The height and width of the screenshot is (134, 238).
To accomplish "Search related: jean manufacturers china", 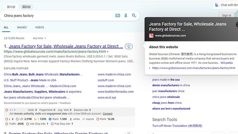I will 168,91.
